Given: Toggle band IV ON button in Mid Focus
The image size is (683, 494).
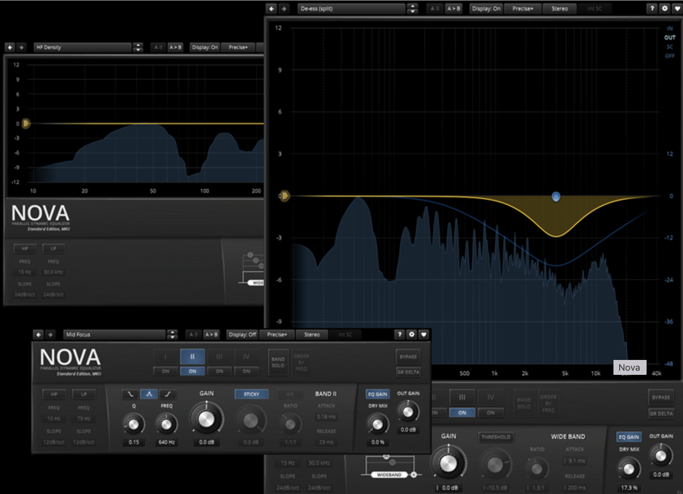Looking at the screenshot, I should click(x=246, y=371).
